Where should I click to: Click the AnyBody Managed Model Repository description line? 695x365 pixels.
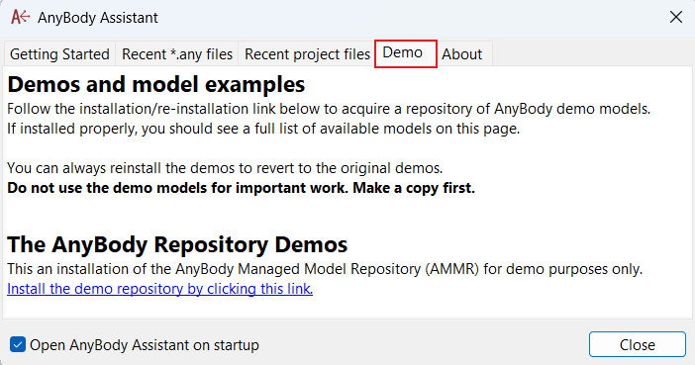pos(325,269)
